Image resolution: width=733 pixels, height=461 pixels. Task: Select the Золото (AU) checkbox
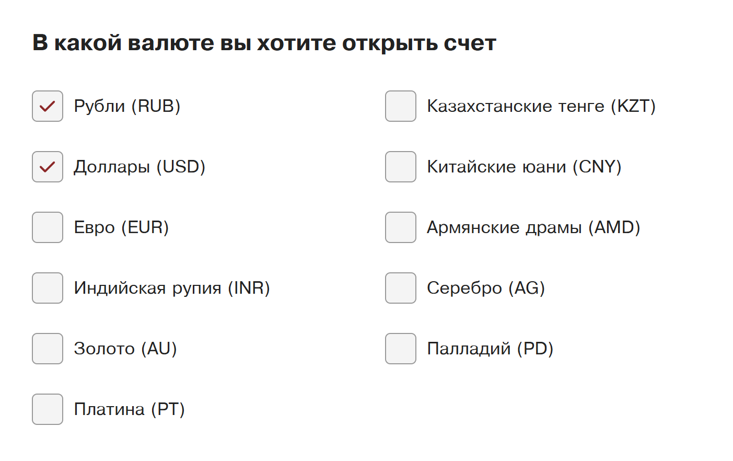[x=48, y=349]
